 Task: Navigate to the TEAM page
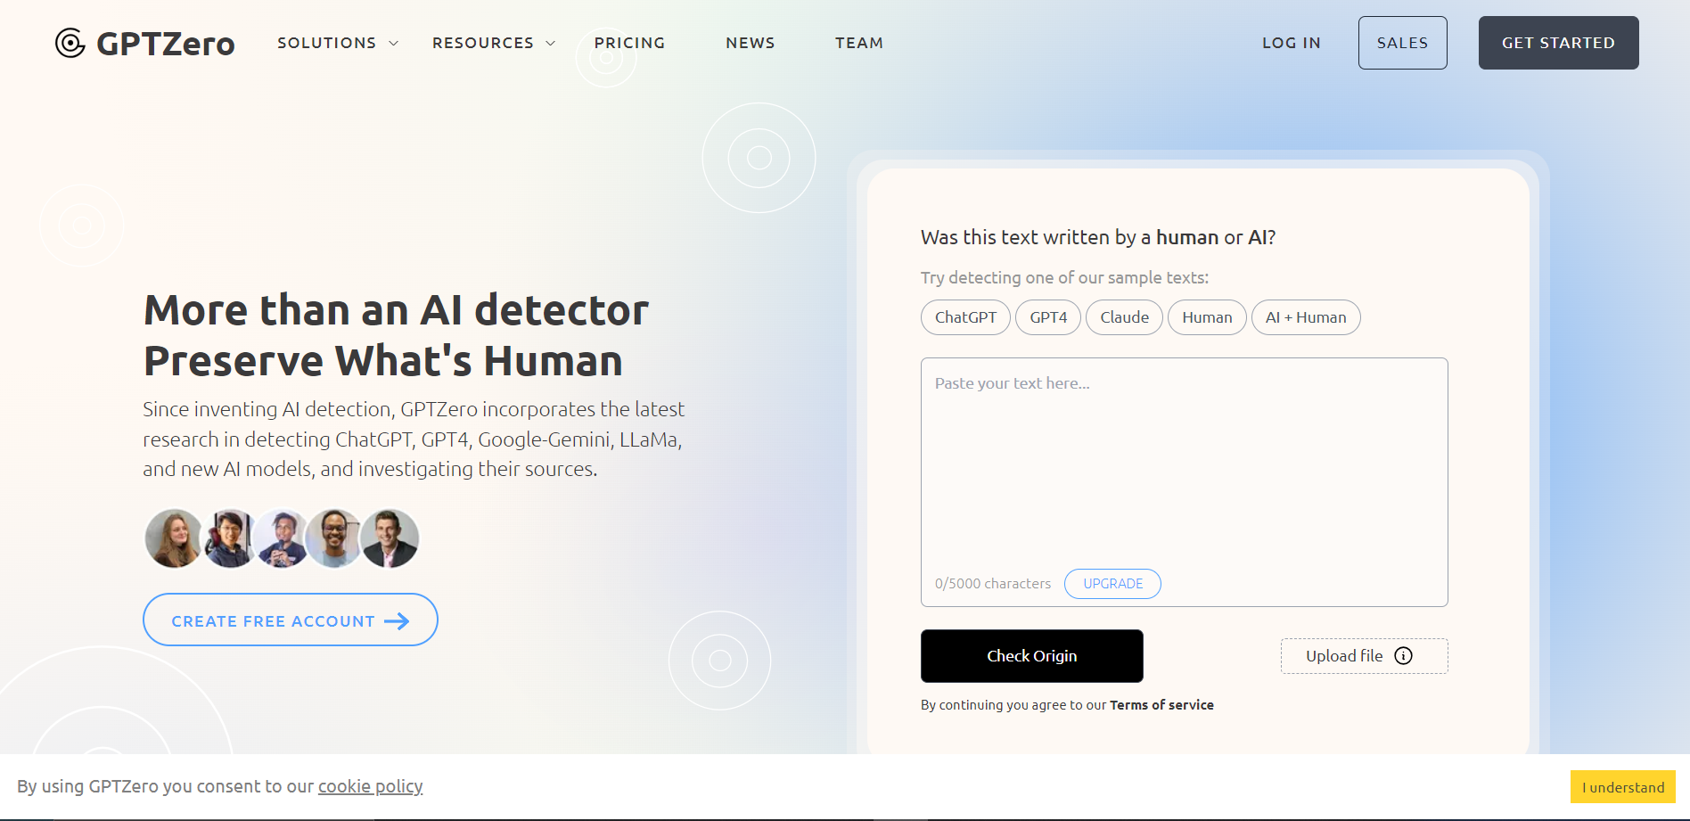pyautogui.click(x=858, y=42)
